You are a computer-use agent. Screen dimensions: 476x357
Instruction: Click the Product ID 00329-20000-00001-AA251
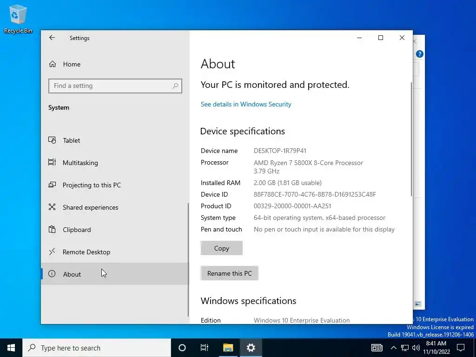tap(292, 206)
